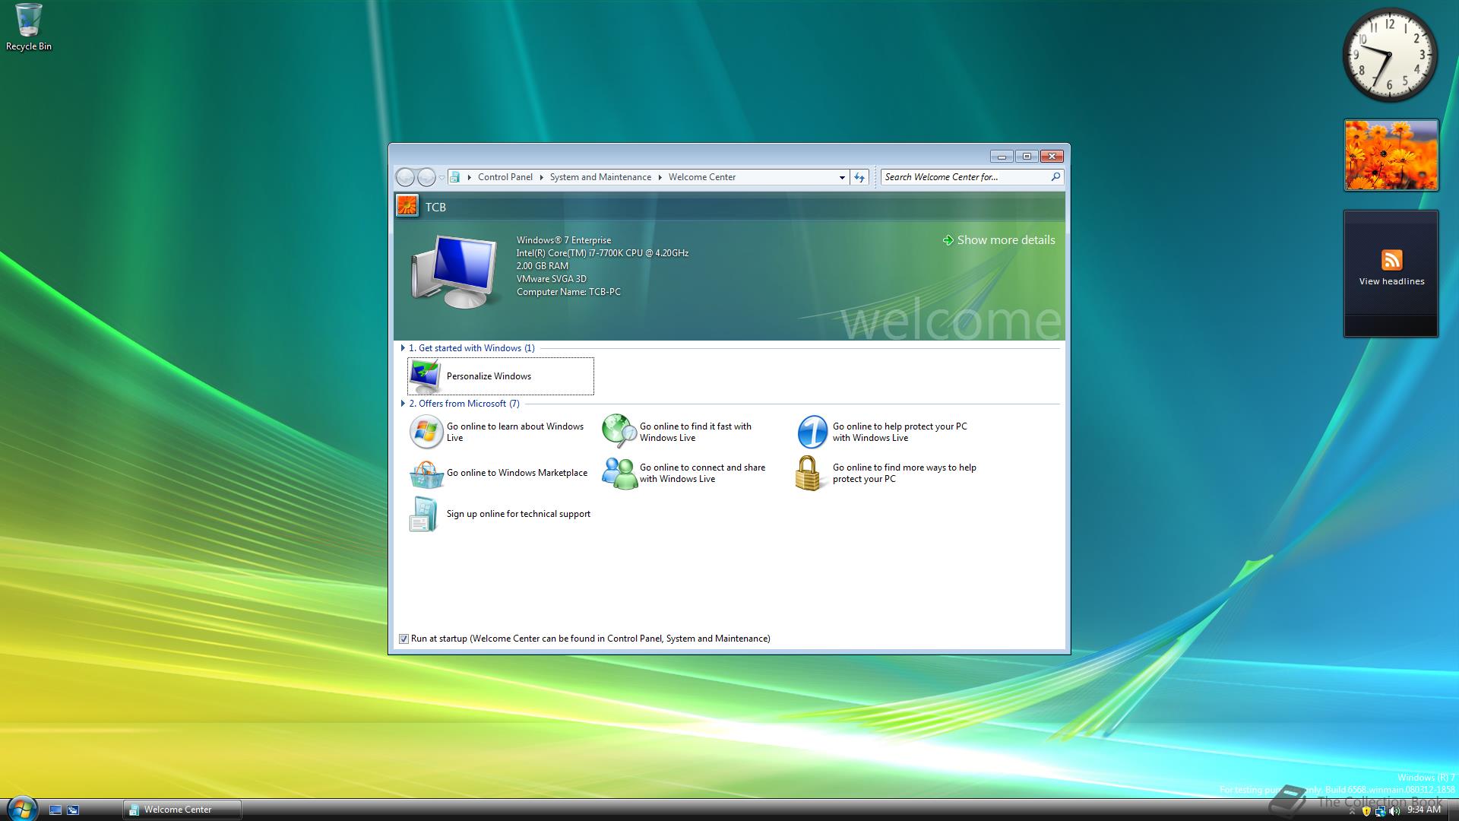Click arrow after Control Panel breadcrumb
The image size is (1459, 821).
click(542, 177)
